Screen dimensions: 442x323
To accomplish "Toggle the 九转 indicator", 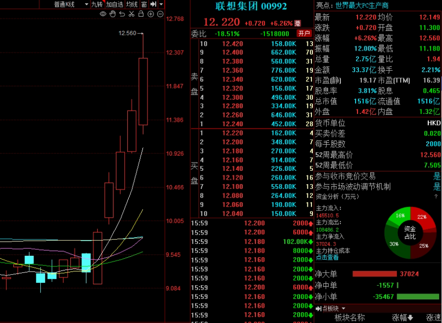I will [97, 4].
